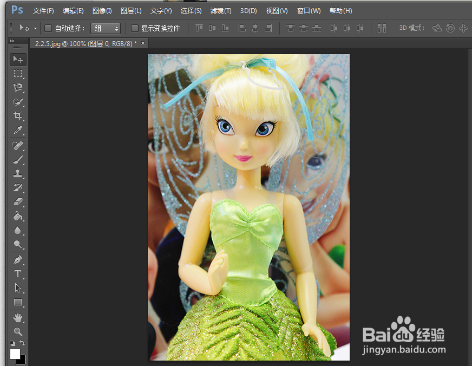Open the 组 selection dropdown
The height and width of the screenshot is (366, 472).
106,28
